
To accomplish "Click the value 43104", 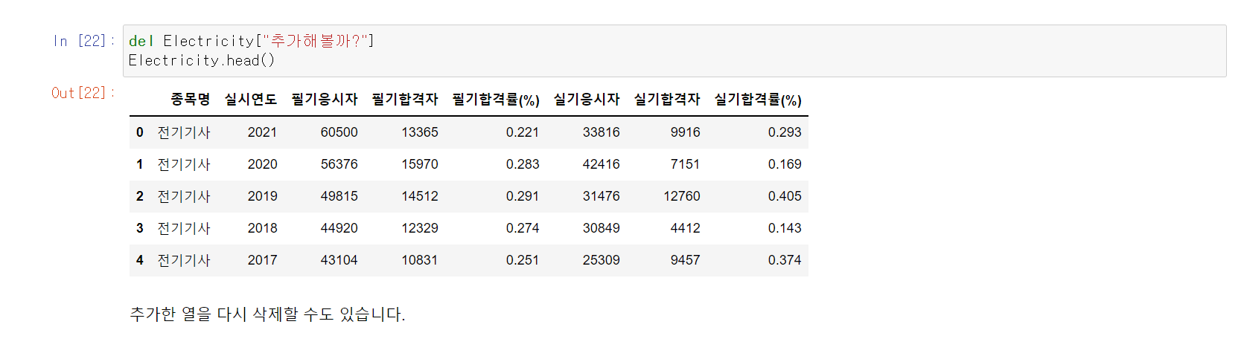I will [339, 260].
